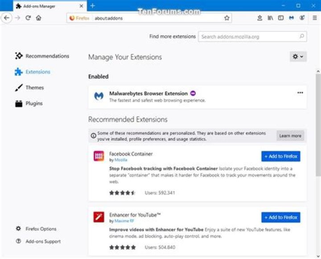Select the Extensions sidebar category

pyautogui.click(x=33, y=72)
